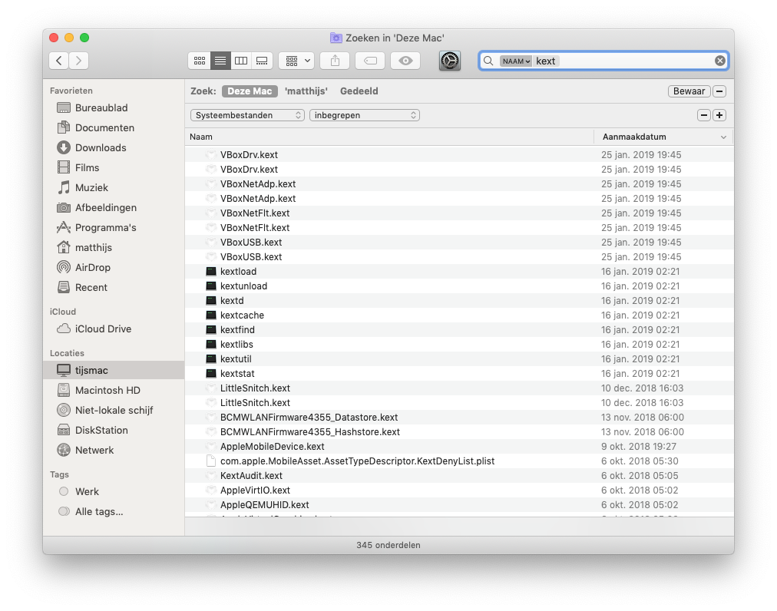Add search criterion with plus button

719,115
